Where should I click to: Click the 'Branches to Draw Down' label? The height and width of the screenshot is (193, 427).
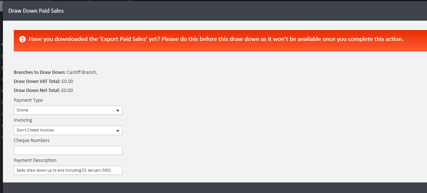[x=40, y=72]
